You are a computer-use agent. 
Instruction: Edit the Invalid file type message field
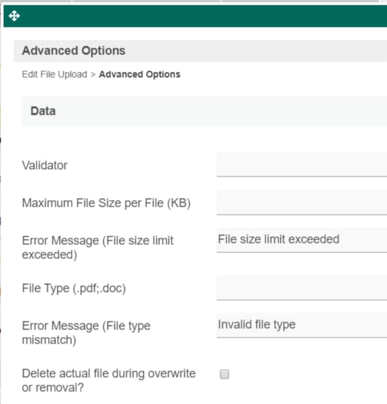point(302,325)
